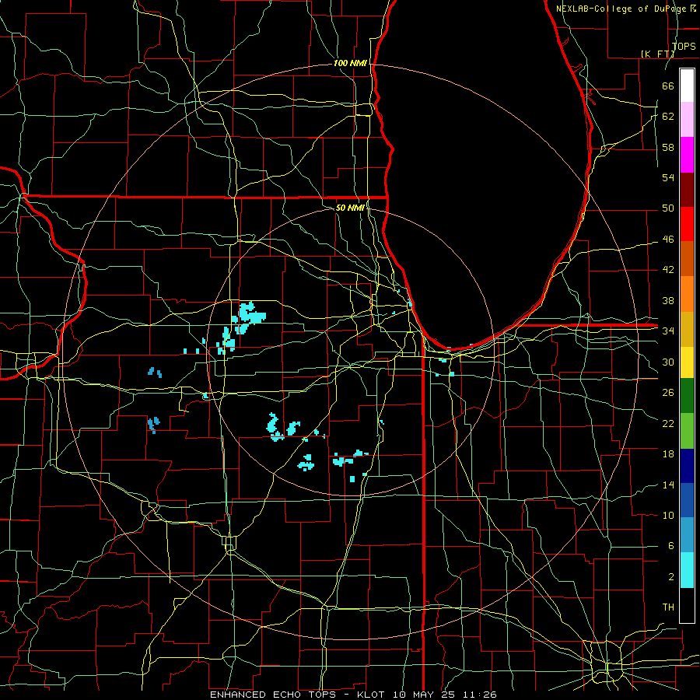This screenshot has width=700, height=700.
Task: Select the light pink legend color swatch
Action: (687, 120)
